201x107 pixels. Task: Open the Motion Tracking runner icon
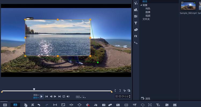[x=135, y=105]
